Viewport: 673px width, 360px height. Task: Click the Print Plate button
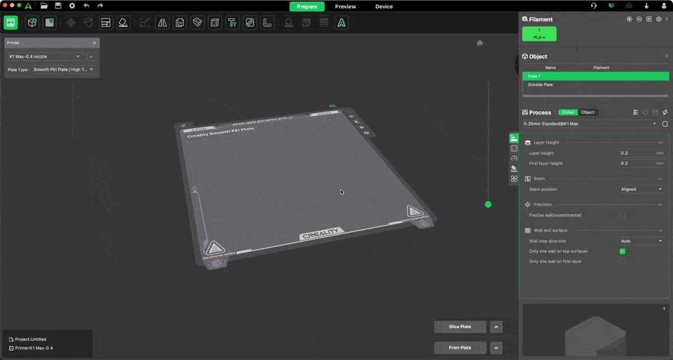coord(460,348)
